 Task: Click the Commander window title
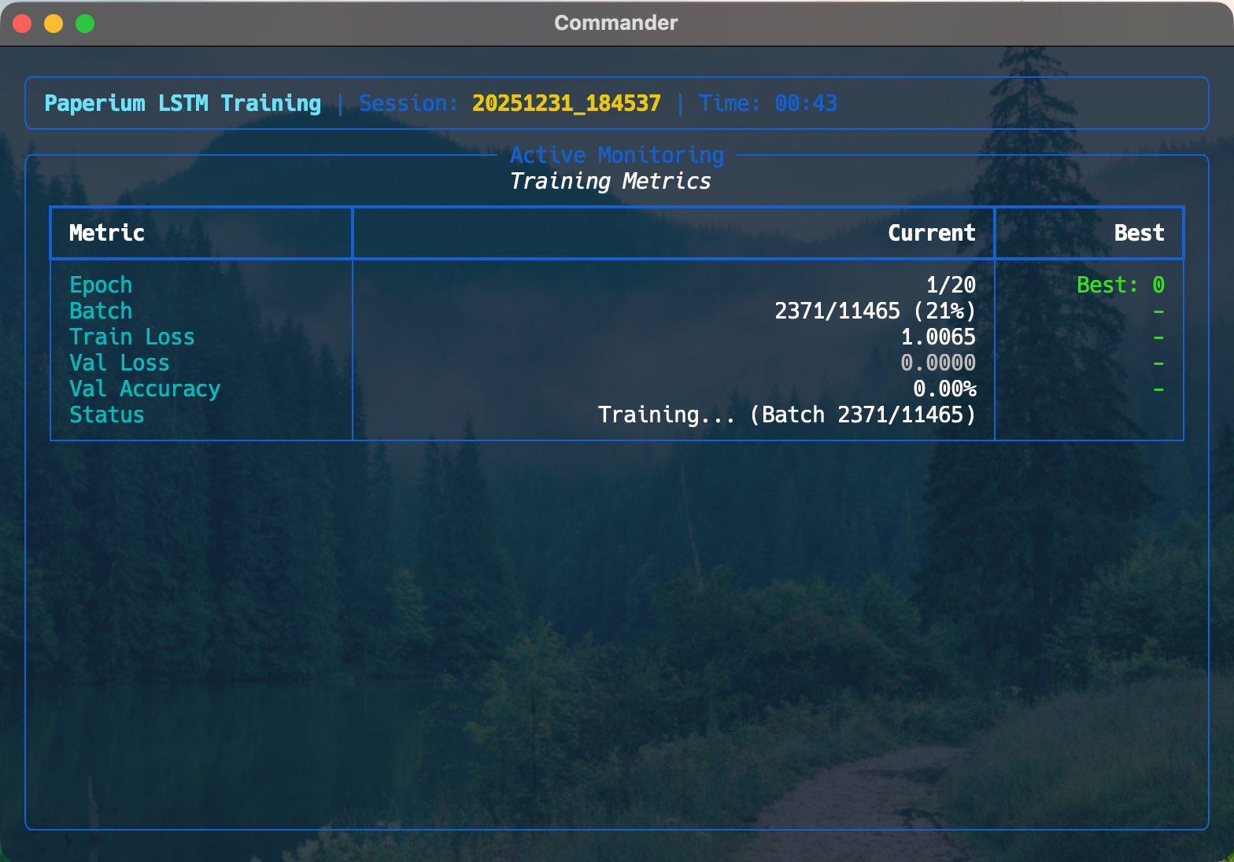point(616,23)
